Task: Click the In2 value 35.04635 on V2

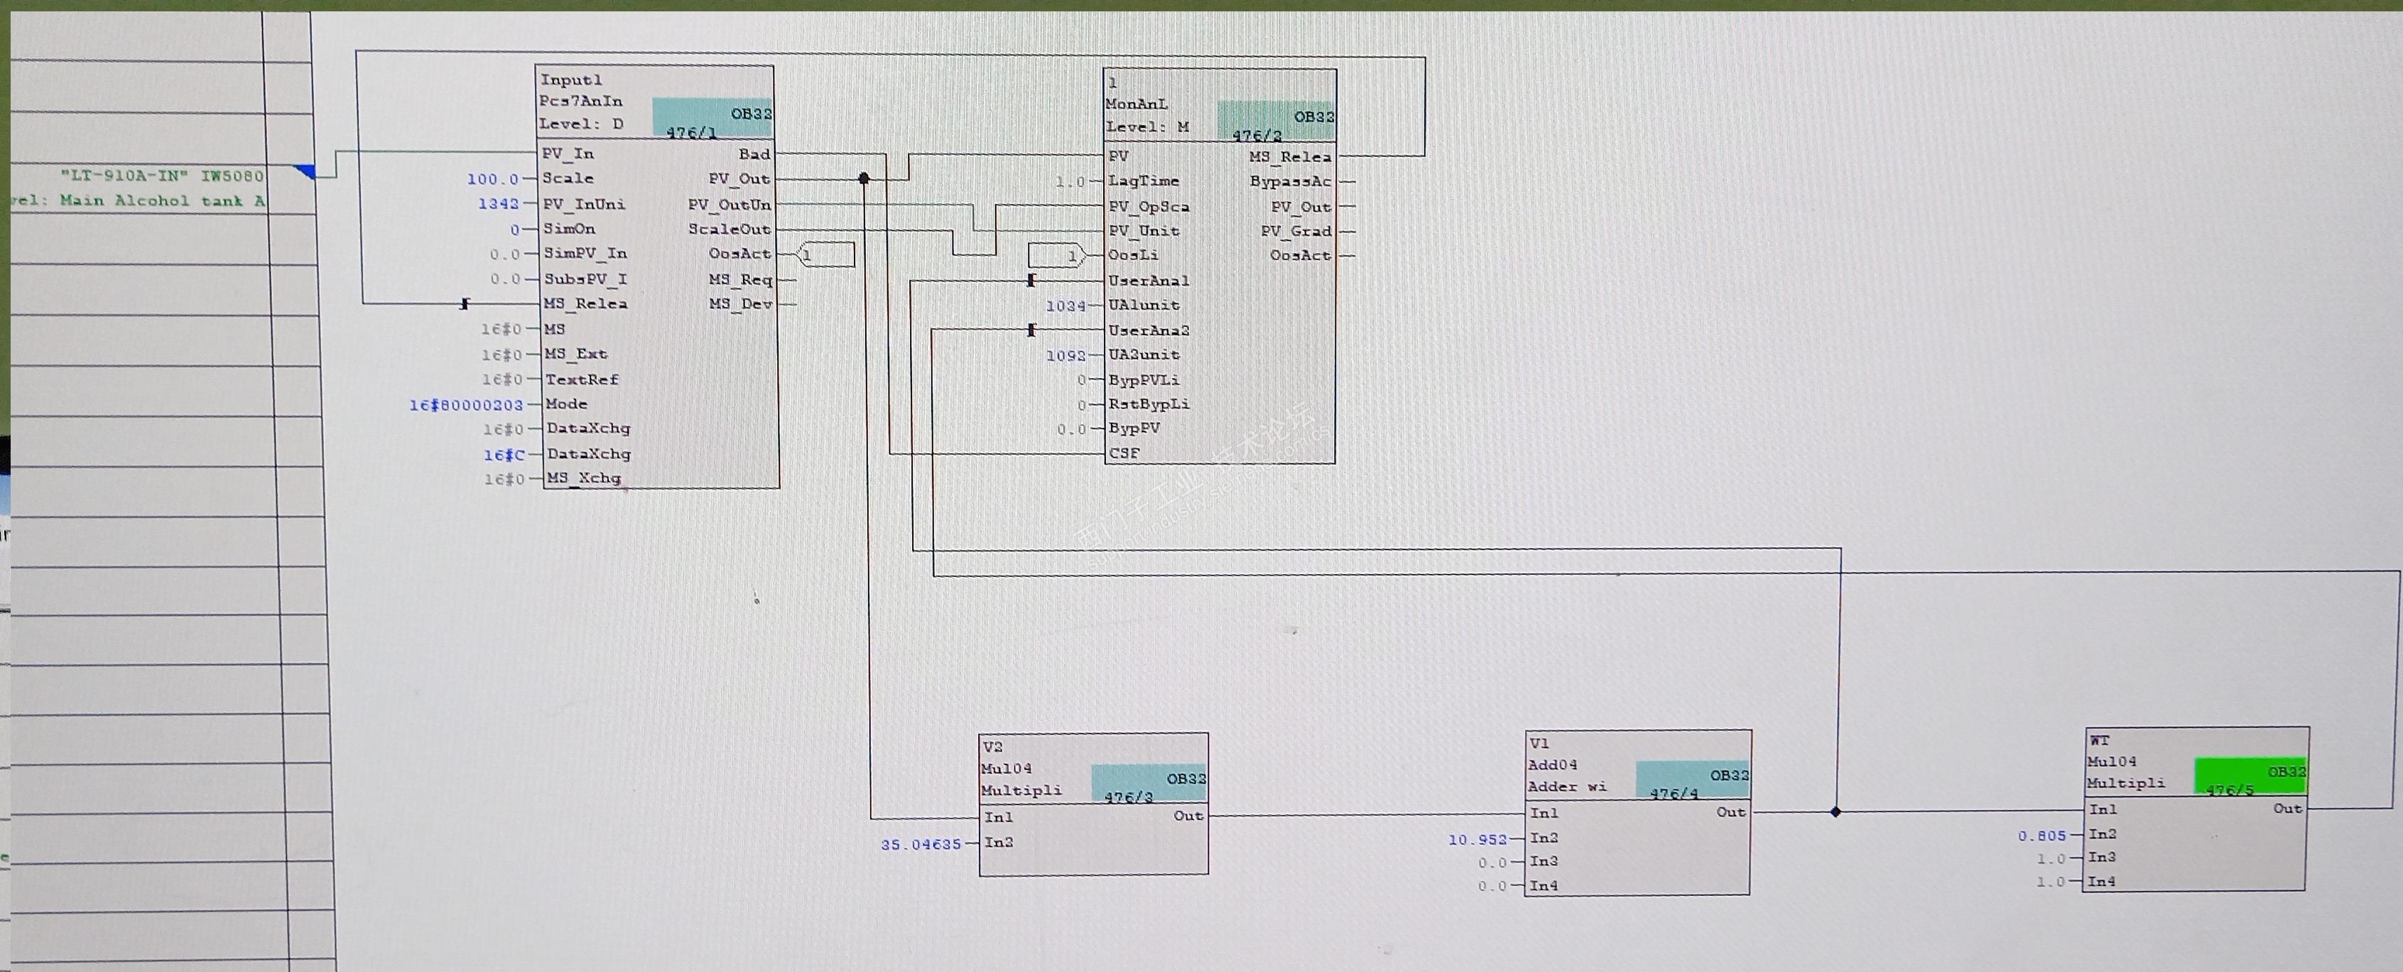Action: 921,844
